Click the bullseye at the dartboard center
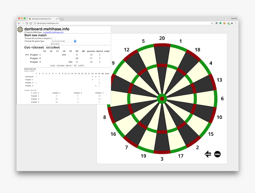 162,98
